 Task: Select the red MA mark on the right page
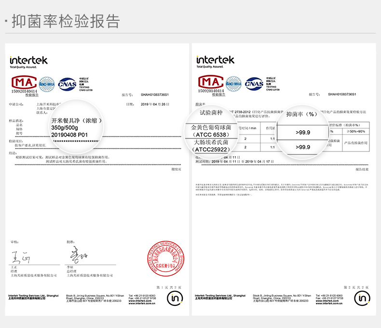210,82
